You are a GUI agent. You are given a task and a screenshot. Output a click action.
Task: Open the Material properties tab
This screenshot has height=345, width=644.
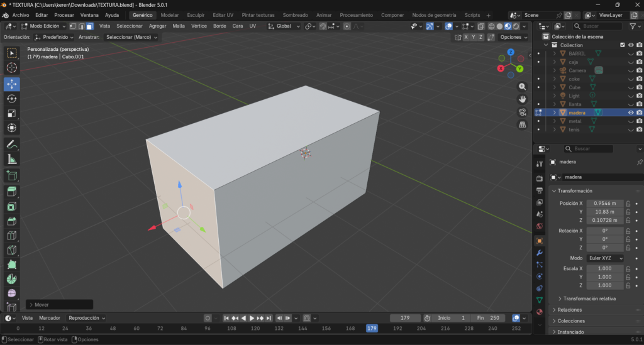[x=539, y=311]
